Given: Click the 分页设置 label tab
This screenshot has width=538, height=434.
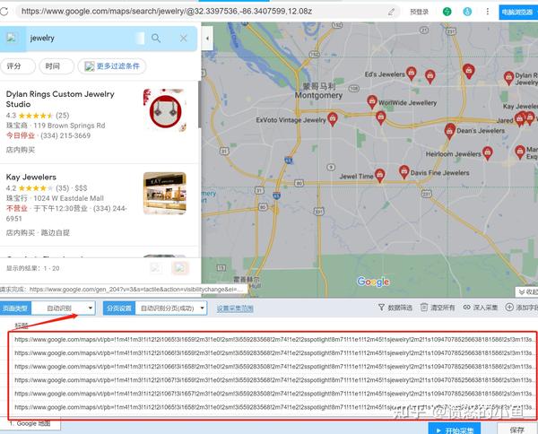Looking at the screenshot, I should [x=119, y=308].
